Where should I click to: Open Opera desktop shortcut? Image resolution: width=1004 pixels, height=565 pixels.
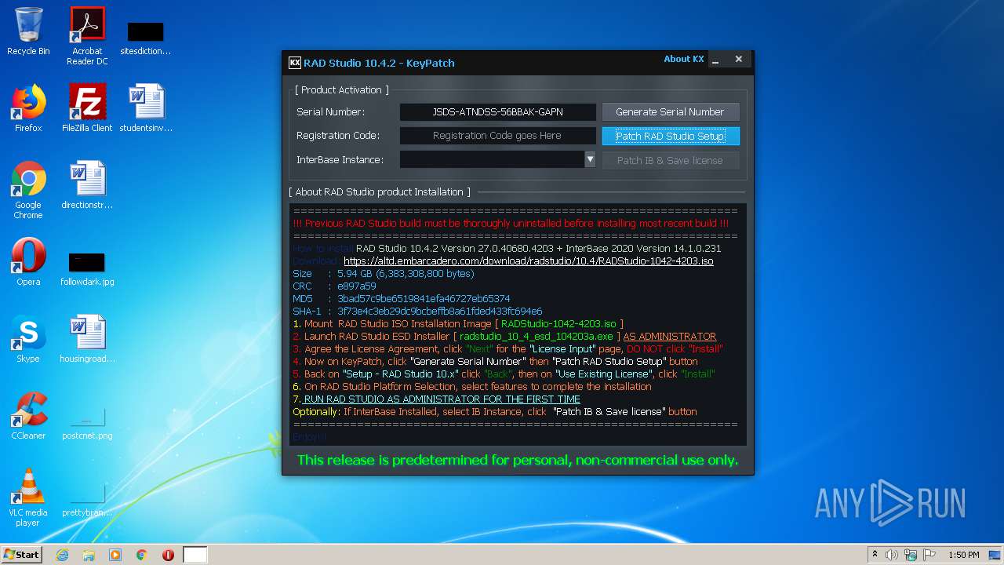pyautogui.click(x=28, y=262)
